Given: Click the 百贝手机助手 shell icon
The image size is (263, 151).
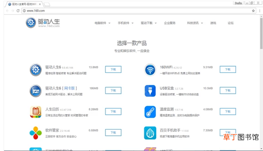Looking at the screenshot, I should (x=150, y=133).
